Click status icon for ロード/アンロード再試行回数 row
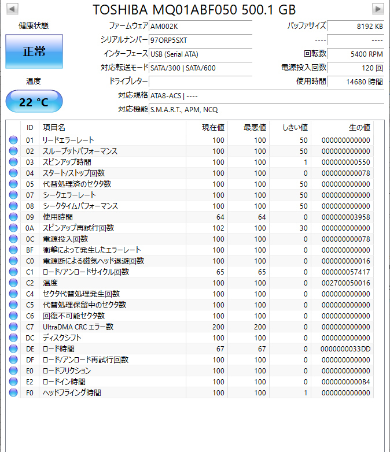 pyautogui.click(x=13, y=360)
